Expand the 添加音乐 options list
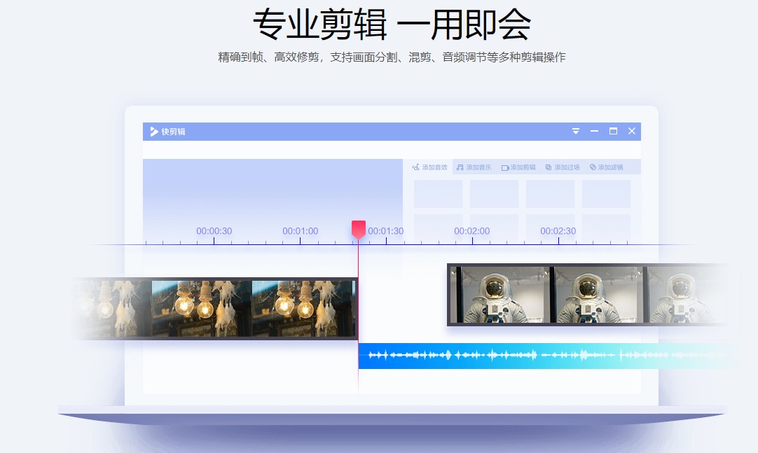This screenshot has height=453, width=758. coord(474,167)
